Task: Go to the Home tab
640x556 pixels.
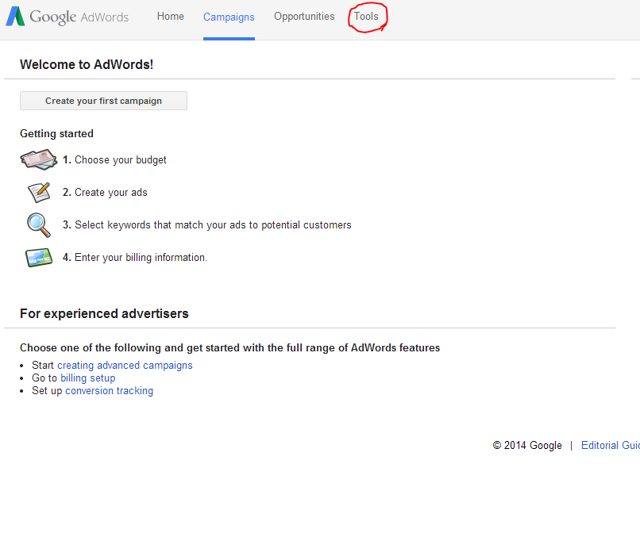Action: pos(170,17)
